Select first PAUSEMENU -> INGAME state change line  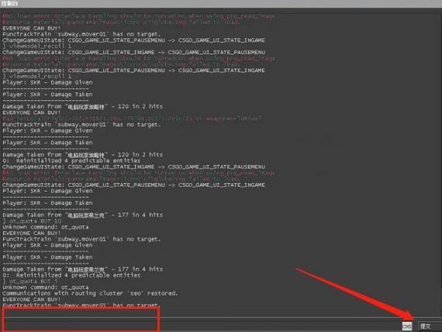click(x=133, y=40)
